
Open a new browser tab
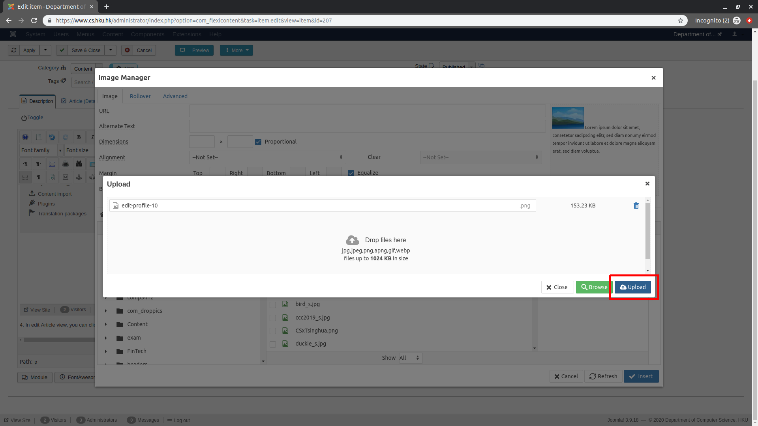107,7
